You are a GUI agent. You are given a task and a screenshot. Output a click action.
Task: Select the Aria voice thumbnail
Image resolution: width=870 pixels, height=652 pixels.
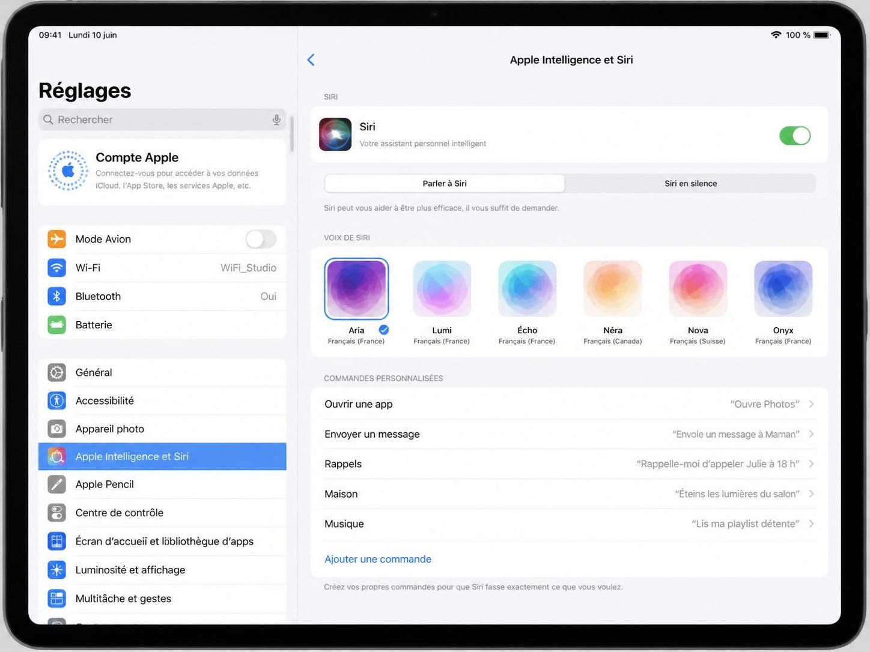(356, 289)
